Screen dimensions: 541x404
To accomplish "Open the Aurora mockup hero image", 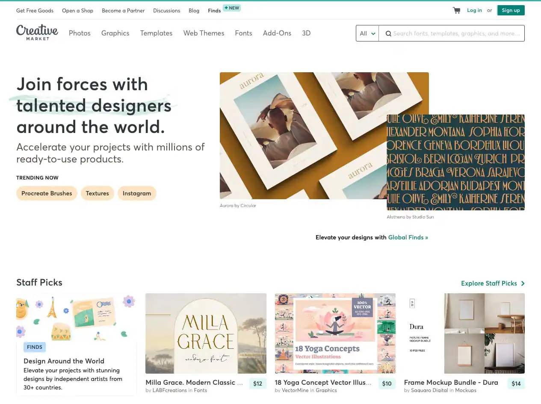I will click(x=303, y=136).
